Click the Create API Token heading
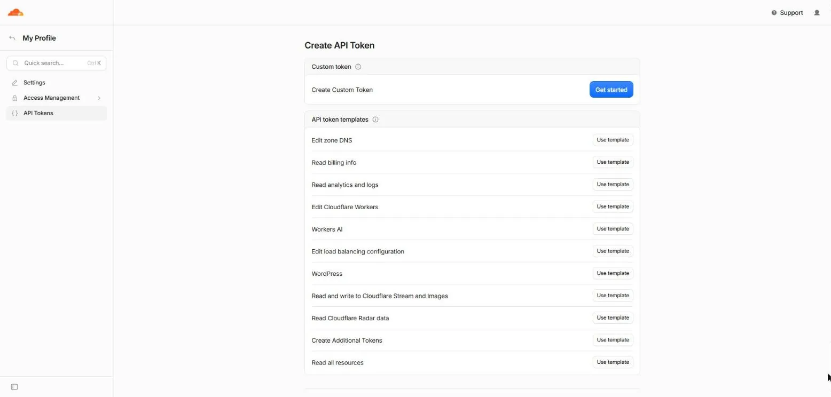The width and height of the screenshot is (831, 397). point(339,45)
